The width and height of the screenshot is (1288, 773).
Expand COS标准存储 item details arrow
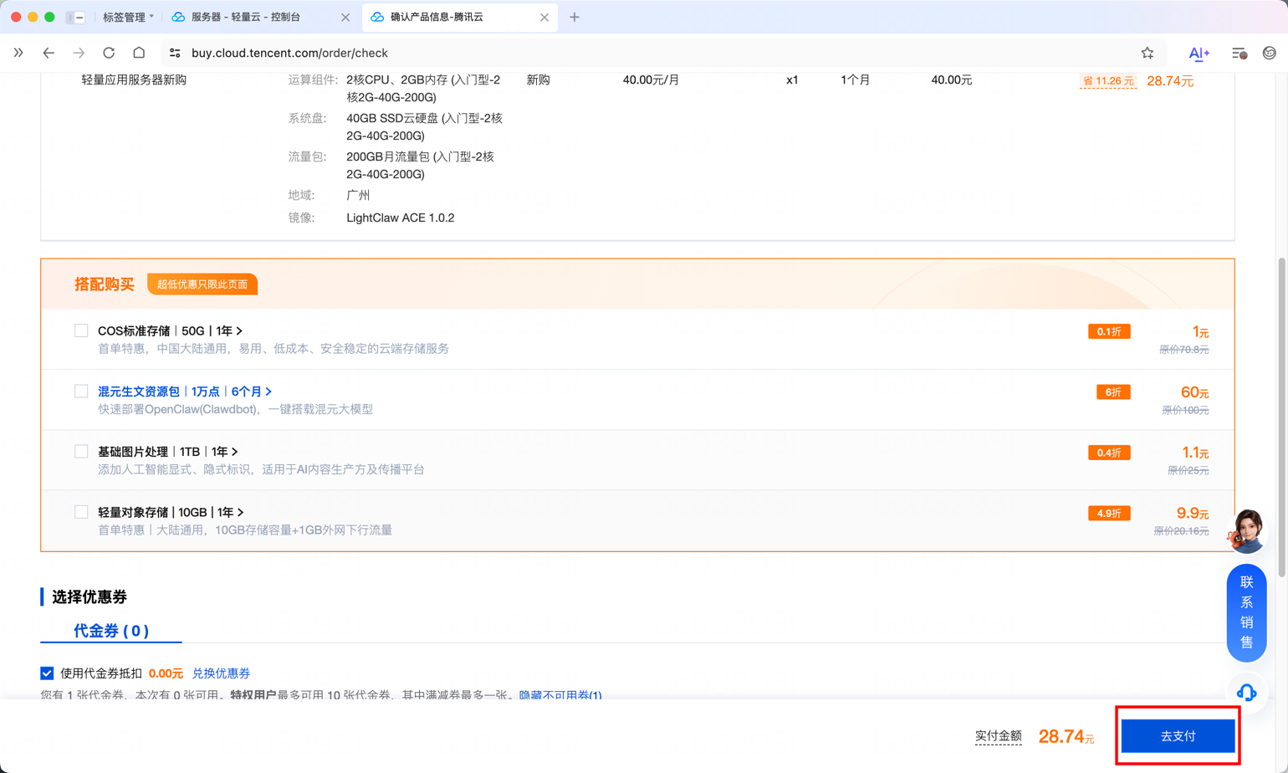[x=240, y=330]
